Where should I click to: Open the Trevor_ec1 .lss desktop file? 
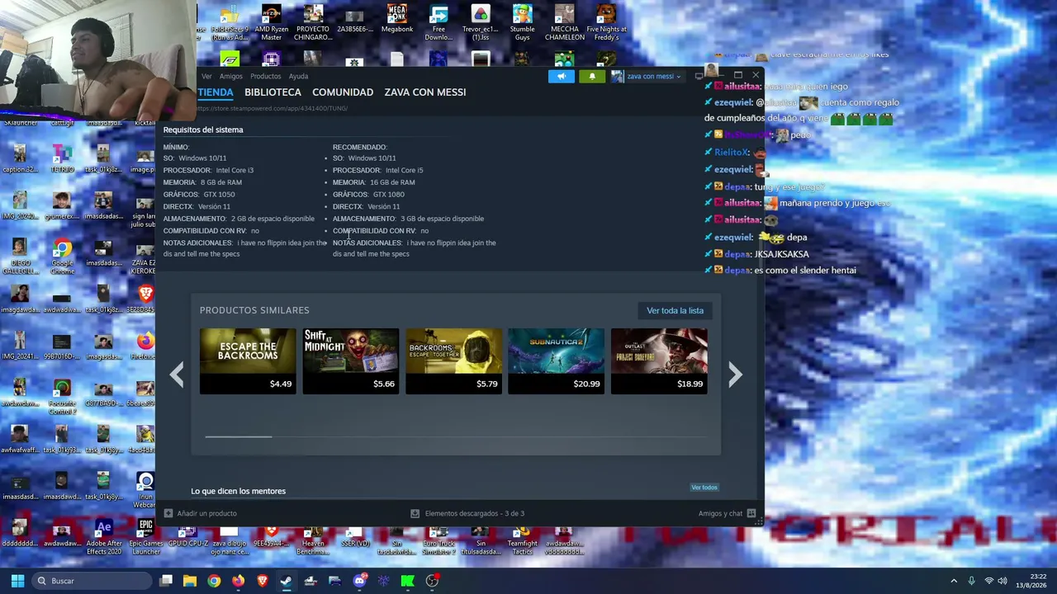tap(480, 23)
